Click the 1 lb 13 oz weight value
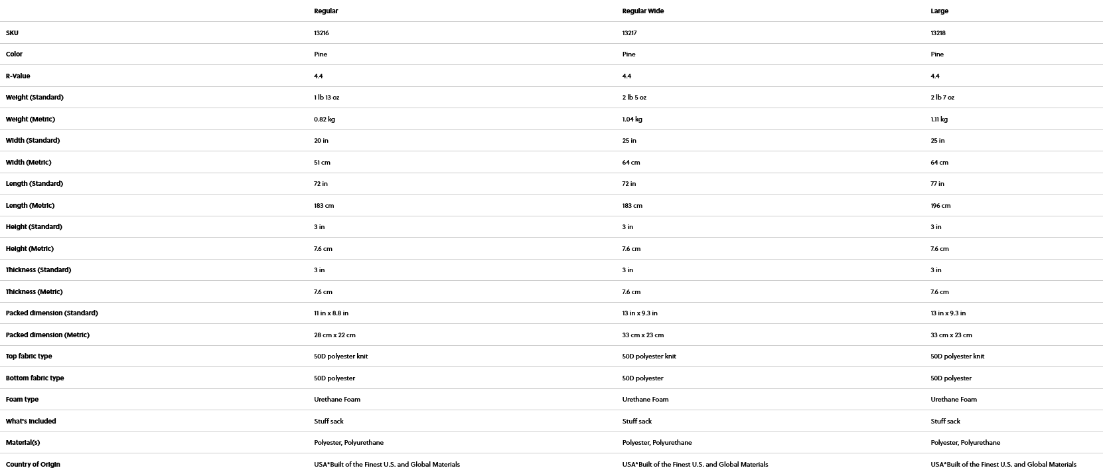 (327, 98)
